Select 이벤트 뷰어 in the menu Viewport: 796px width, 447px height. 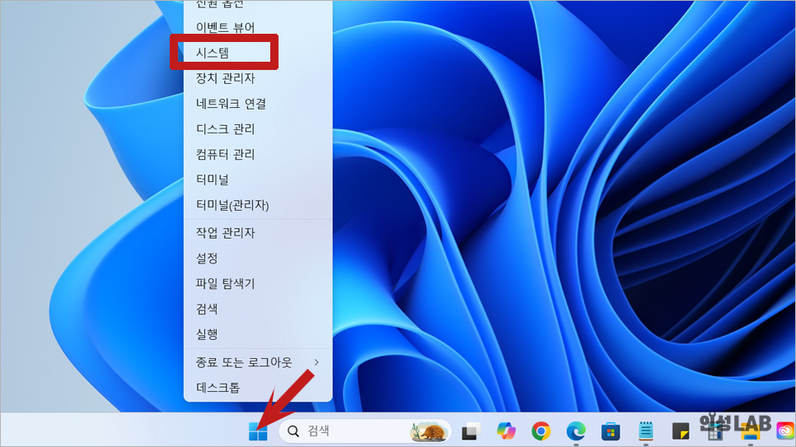pos(258,27)
